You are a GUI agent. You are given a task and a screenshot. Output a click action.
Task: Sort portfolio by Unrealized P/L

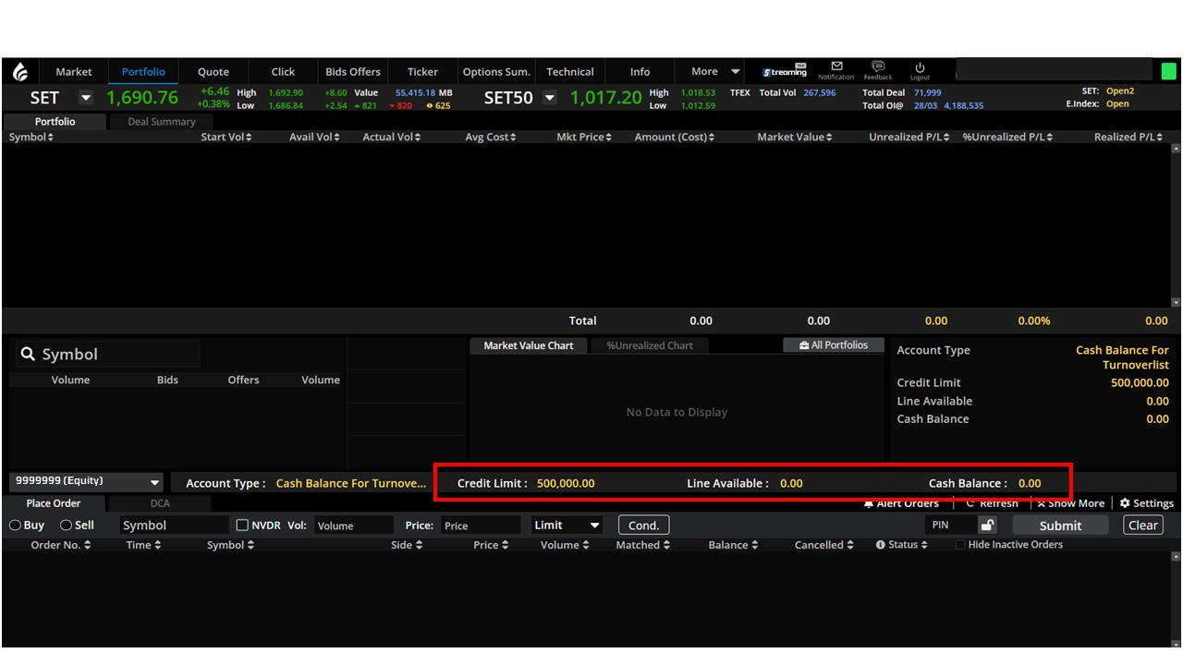909,137
